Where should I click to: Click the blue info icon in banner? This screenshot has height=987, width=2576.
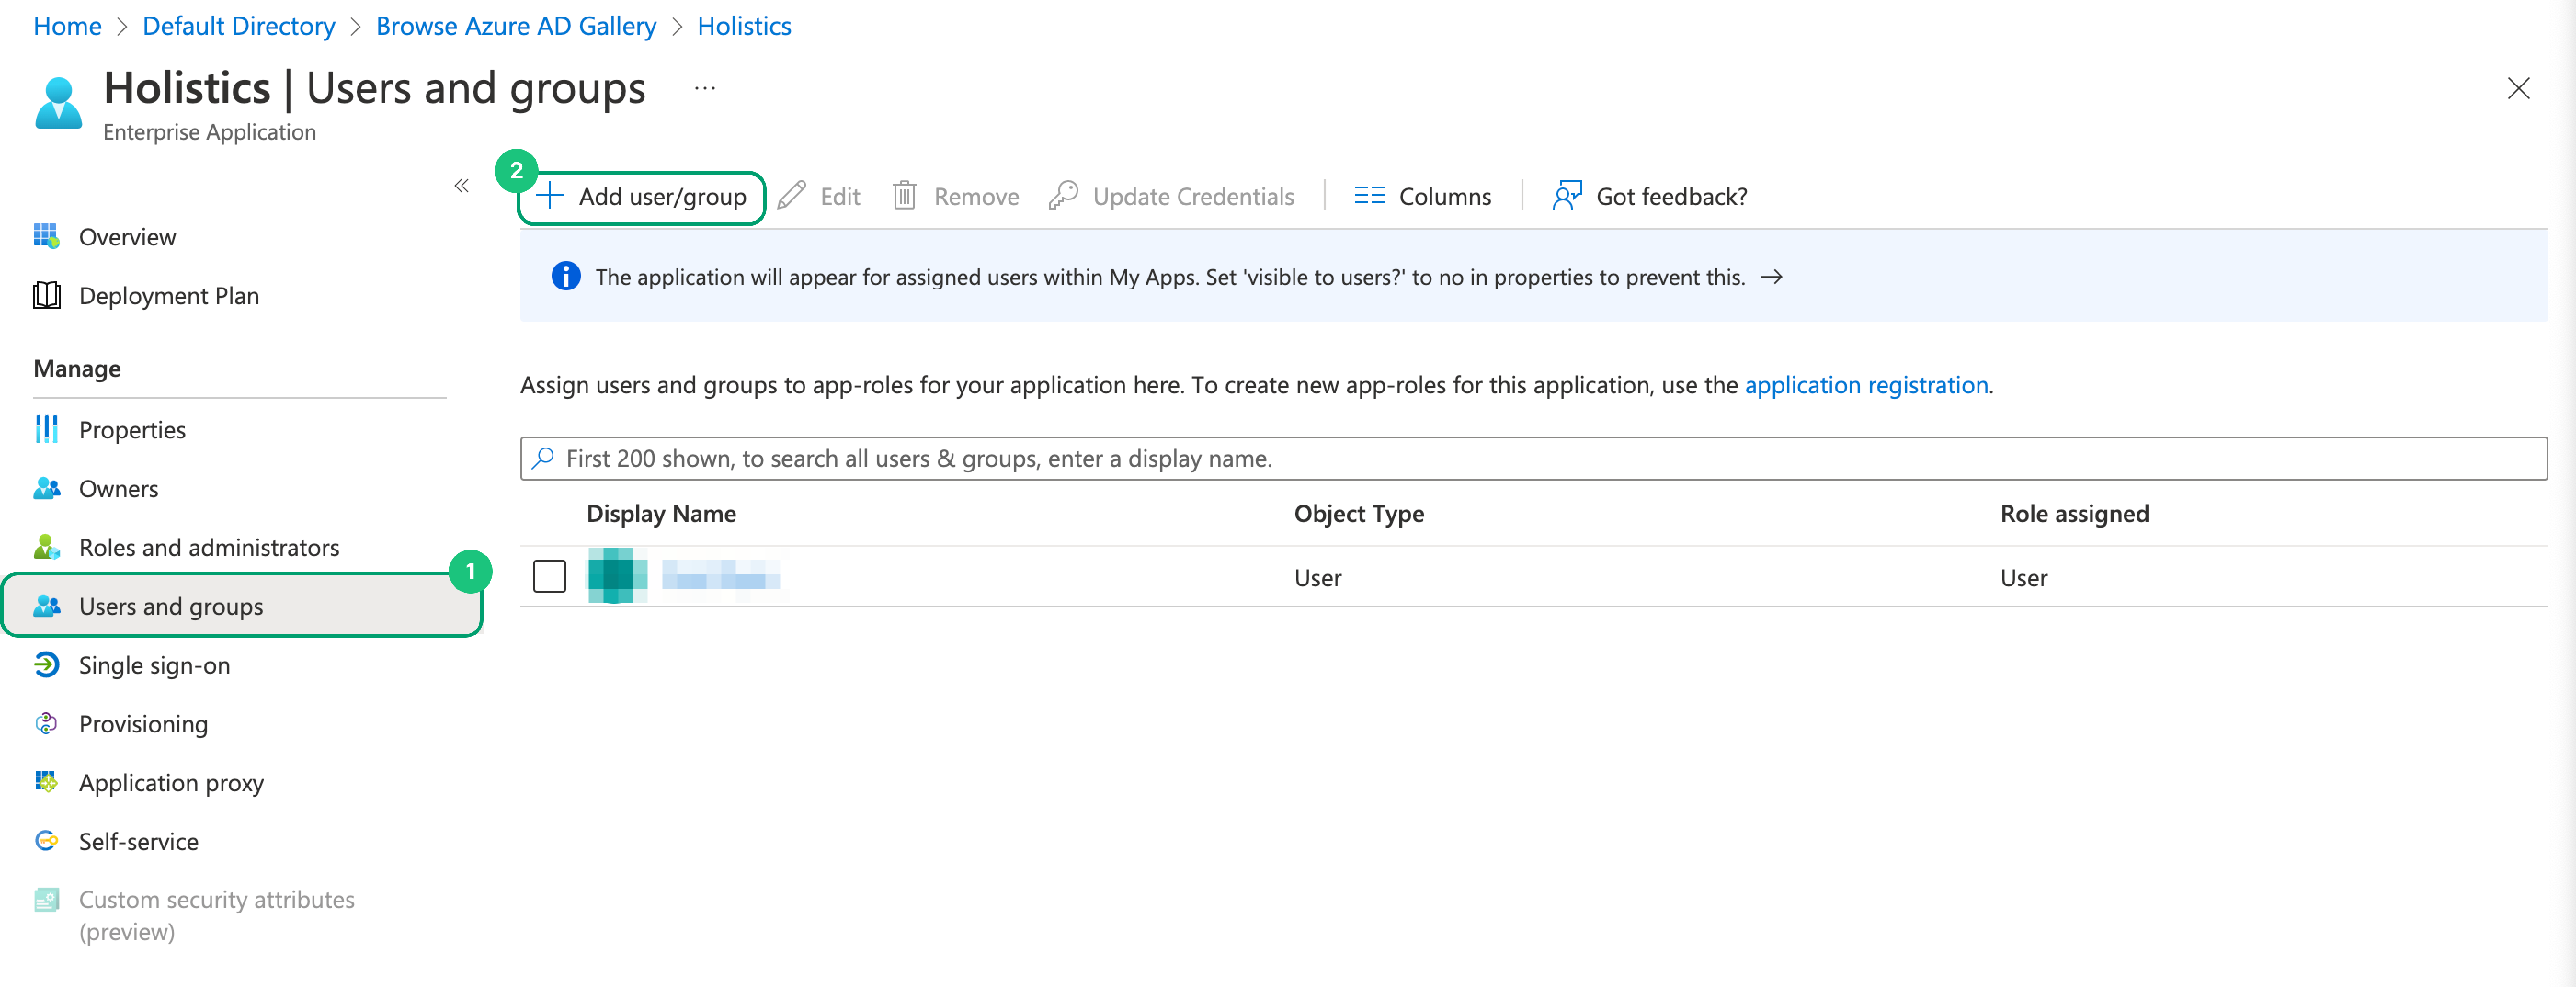click(566, 276)
